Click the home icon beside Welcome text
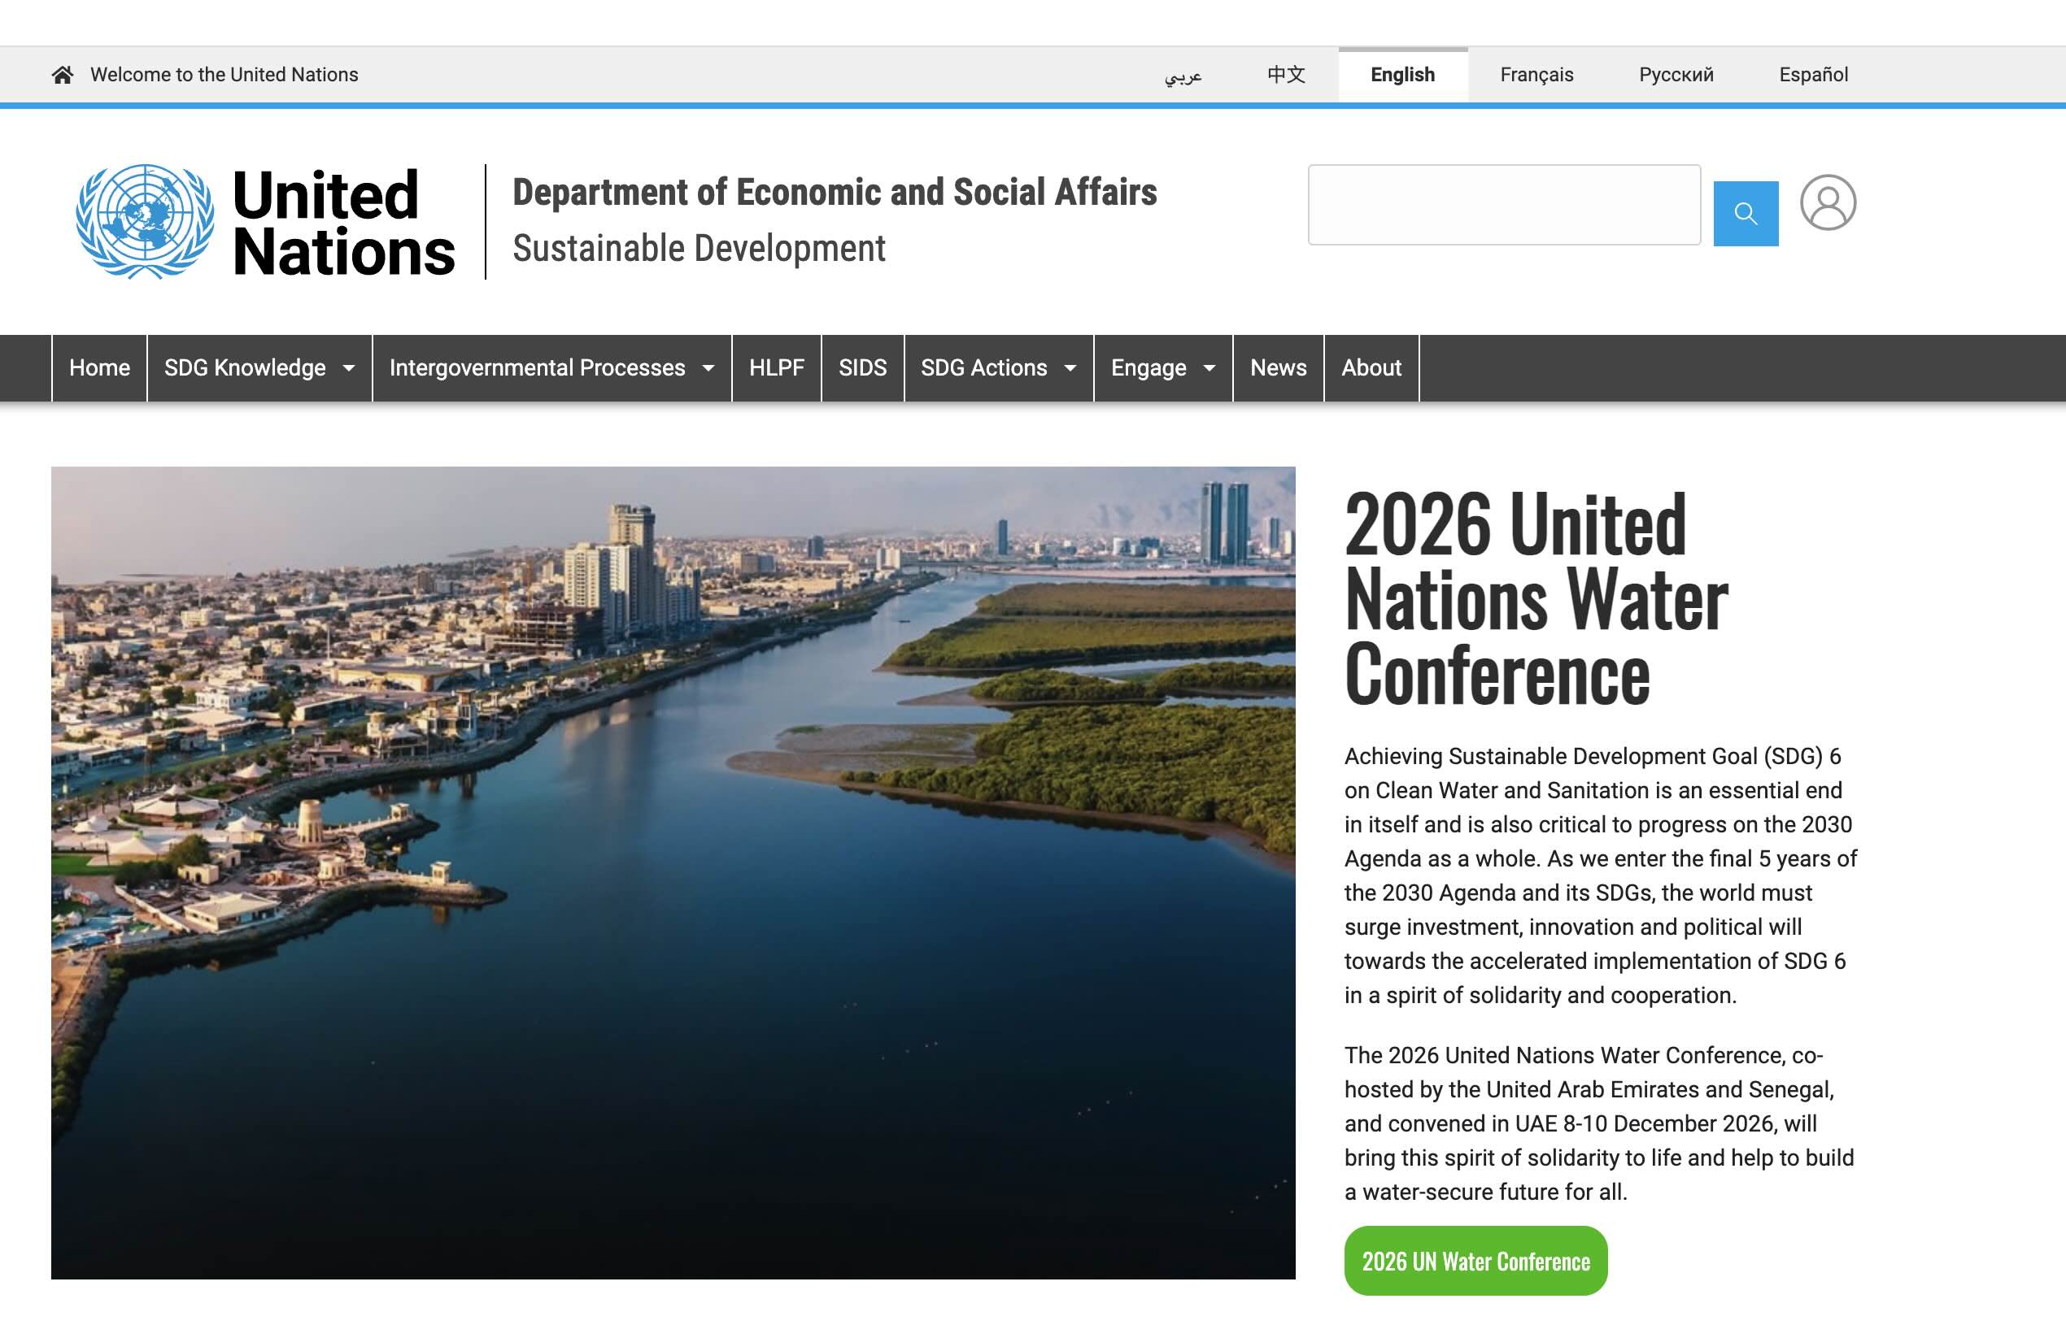The image size is (2066, 1338). coord(63,76)
